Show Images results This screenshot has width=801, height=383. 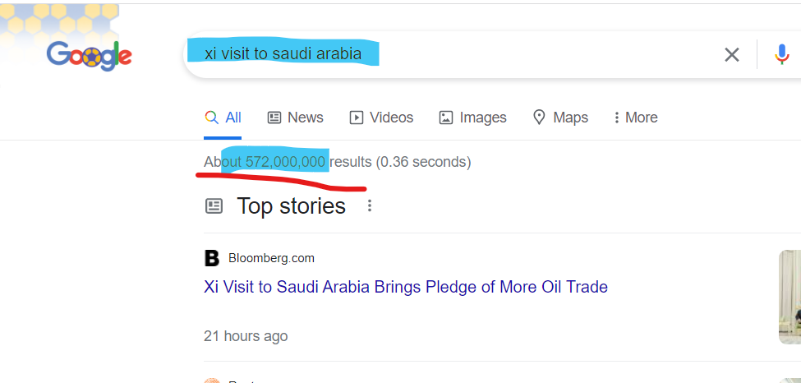pyautogui.click(x=472, y=118)
